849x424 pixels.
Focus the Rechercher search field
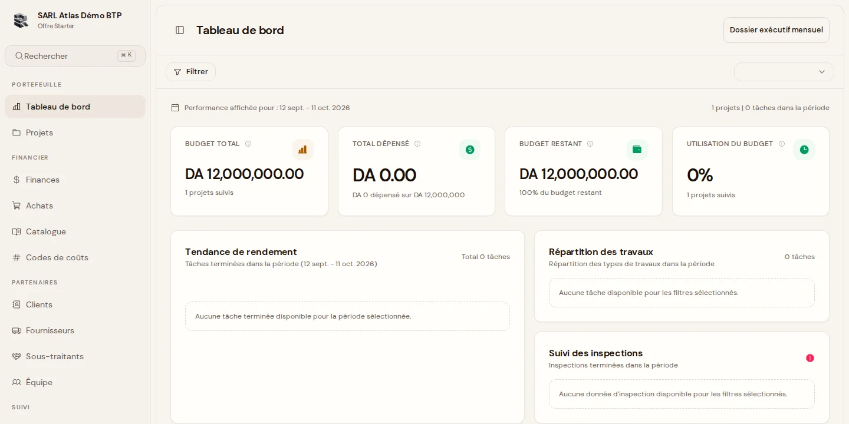click(x=75, y=56)
